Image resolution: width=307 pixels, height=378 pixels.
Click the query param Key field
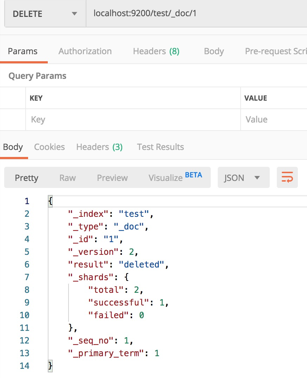pyautogui.click(x=133, y=120)
